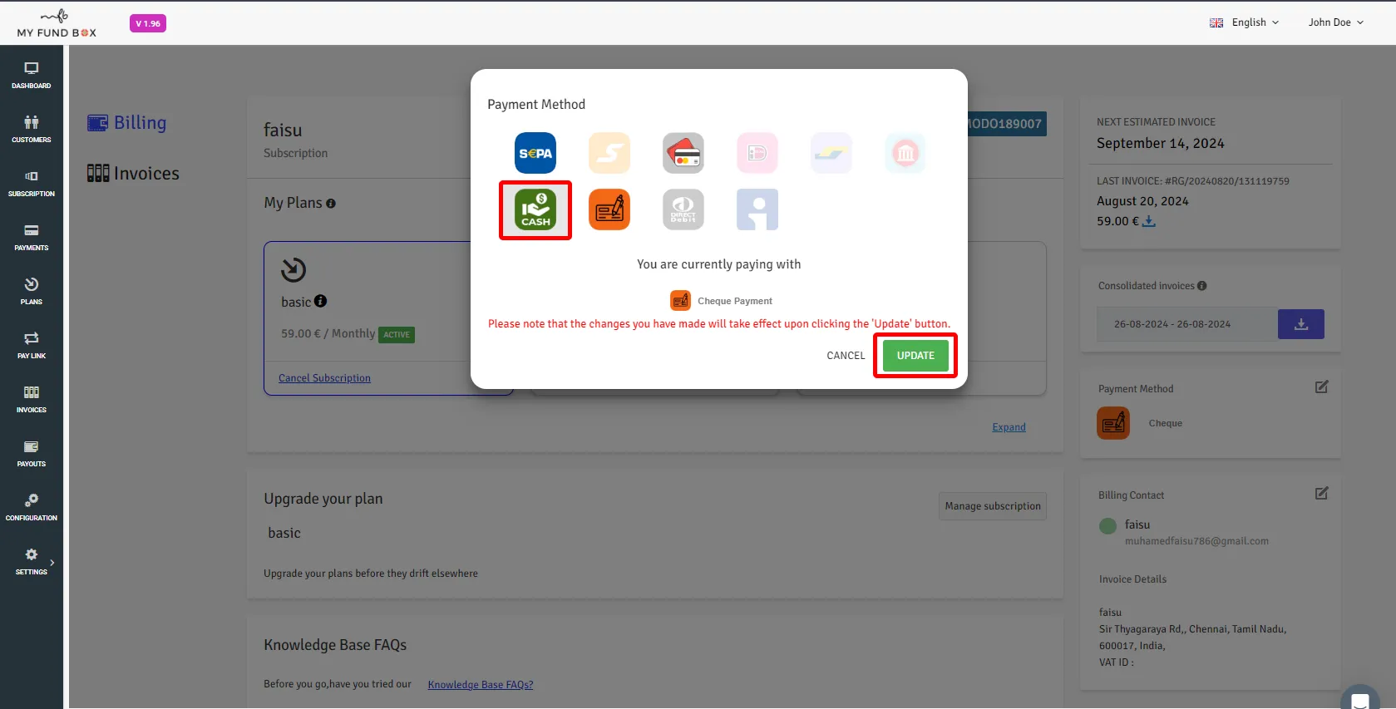1396x709 pixels.
Task: Click the V 1.96 version badge
Action: tap(148, 23)
